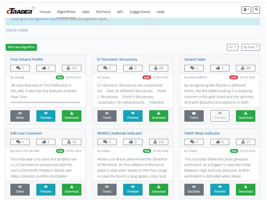Open the Partners page
267x200 pixels.
coord(103,12)
